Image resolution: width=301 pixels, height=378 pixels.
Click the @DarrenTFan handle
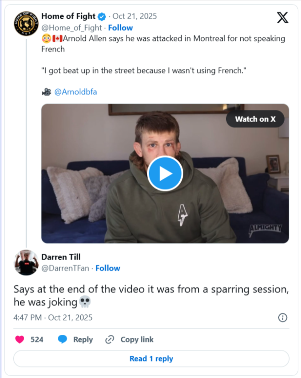[x=66, y=268]
